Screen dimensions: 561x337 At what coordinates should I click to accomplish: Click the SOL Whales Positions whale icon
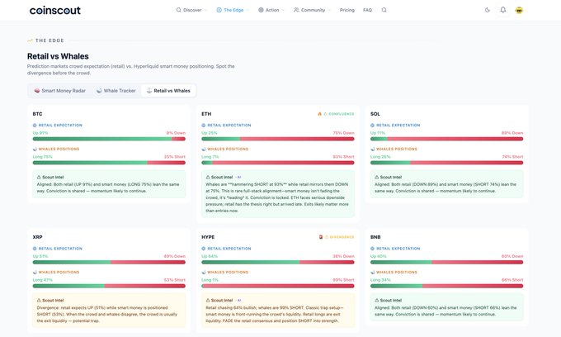point(372,149)
